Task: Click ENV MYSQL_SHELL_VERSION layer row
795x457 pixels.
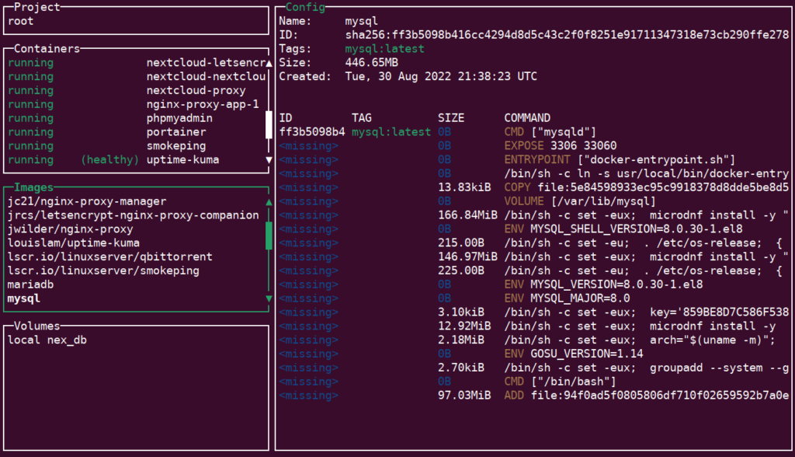Action: [623, 229]
